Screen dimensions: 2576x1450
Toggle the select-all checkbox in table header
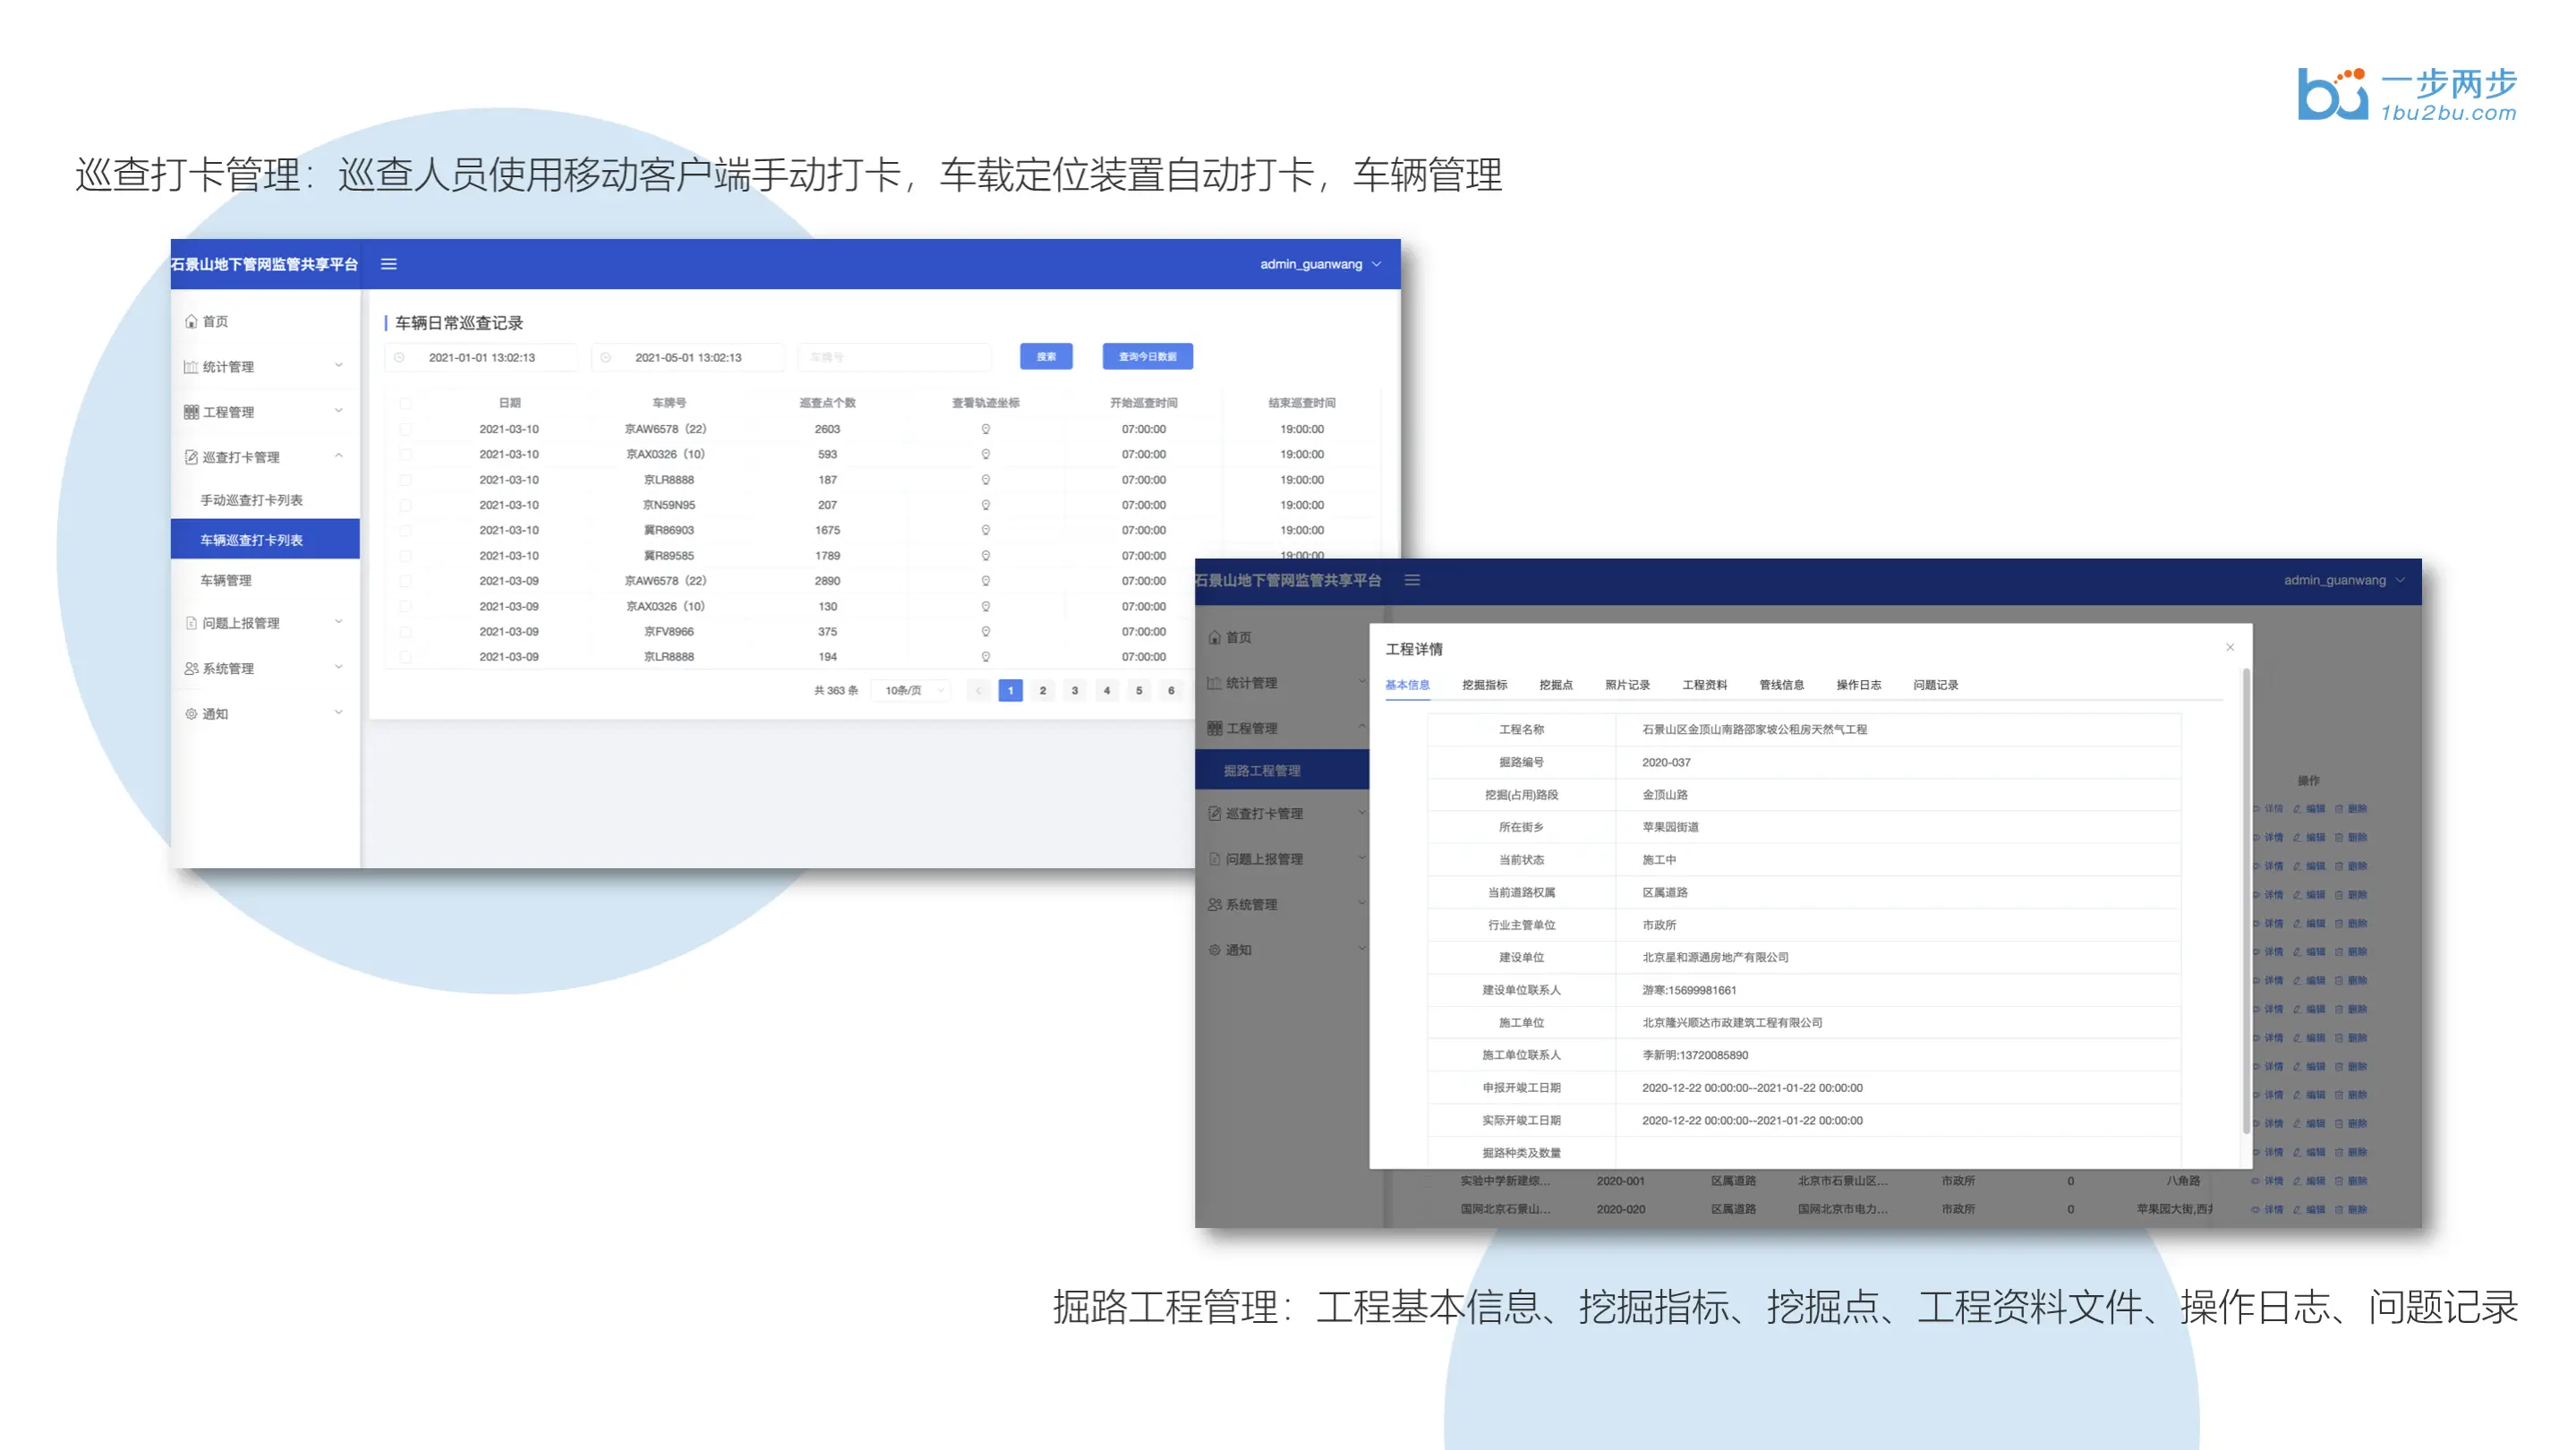(x=405, y=403)
